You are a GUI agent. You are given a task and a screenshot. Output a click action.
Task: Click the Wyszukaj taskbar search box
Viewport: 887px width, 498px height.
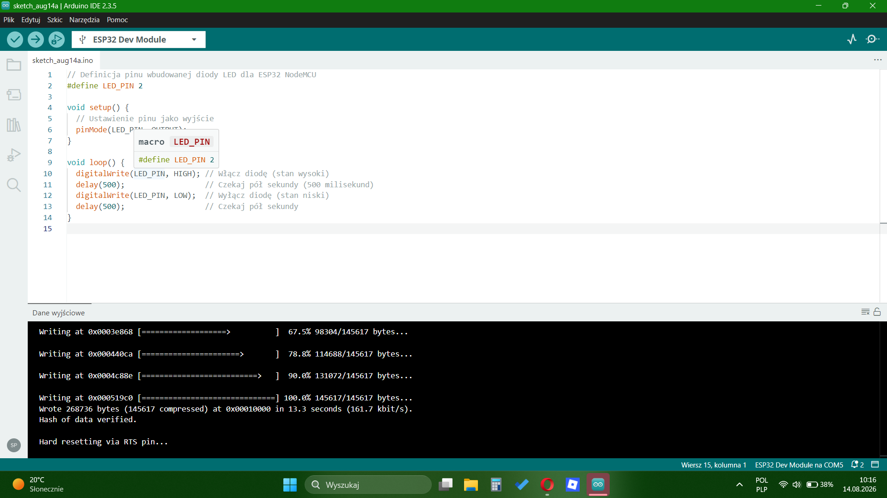(x=368, y=485)
